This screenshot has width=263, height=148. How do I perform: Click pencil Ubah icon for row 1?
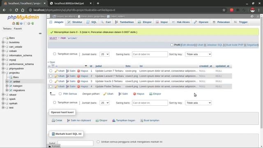[56, 71]
